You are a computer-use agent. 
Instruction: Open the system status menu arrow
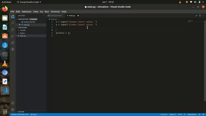(x=203, y=2)
